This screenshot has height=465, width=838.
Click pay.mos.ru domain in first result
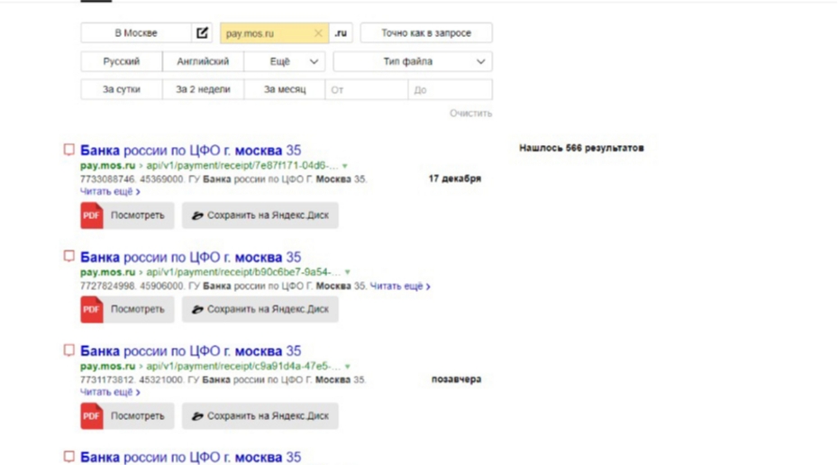(108, 166)
